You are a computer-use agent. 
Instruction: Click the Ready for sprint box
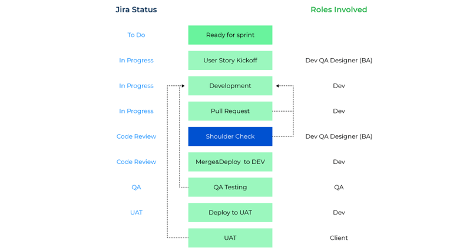click(x=230, y=35)
